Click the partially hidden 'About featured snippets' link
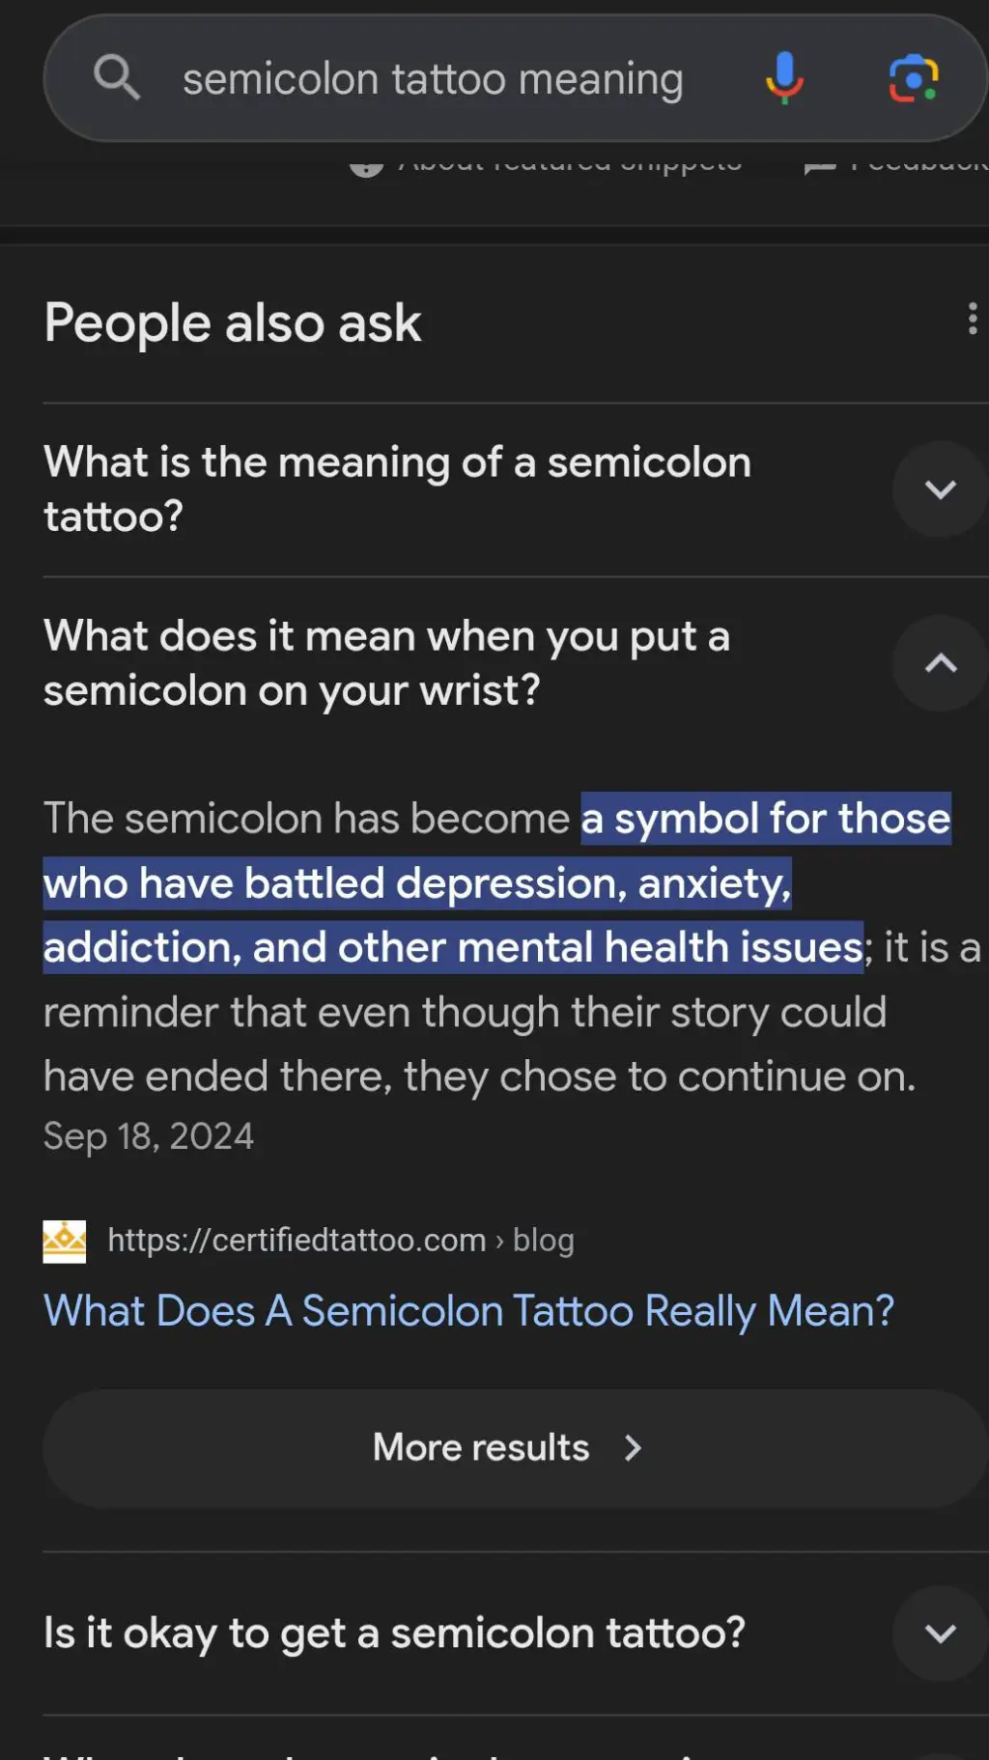 [570, 163]
